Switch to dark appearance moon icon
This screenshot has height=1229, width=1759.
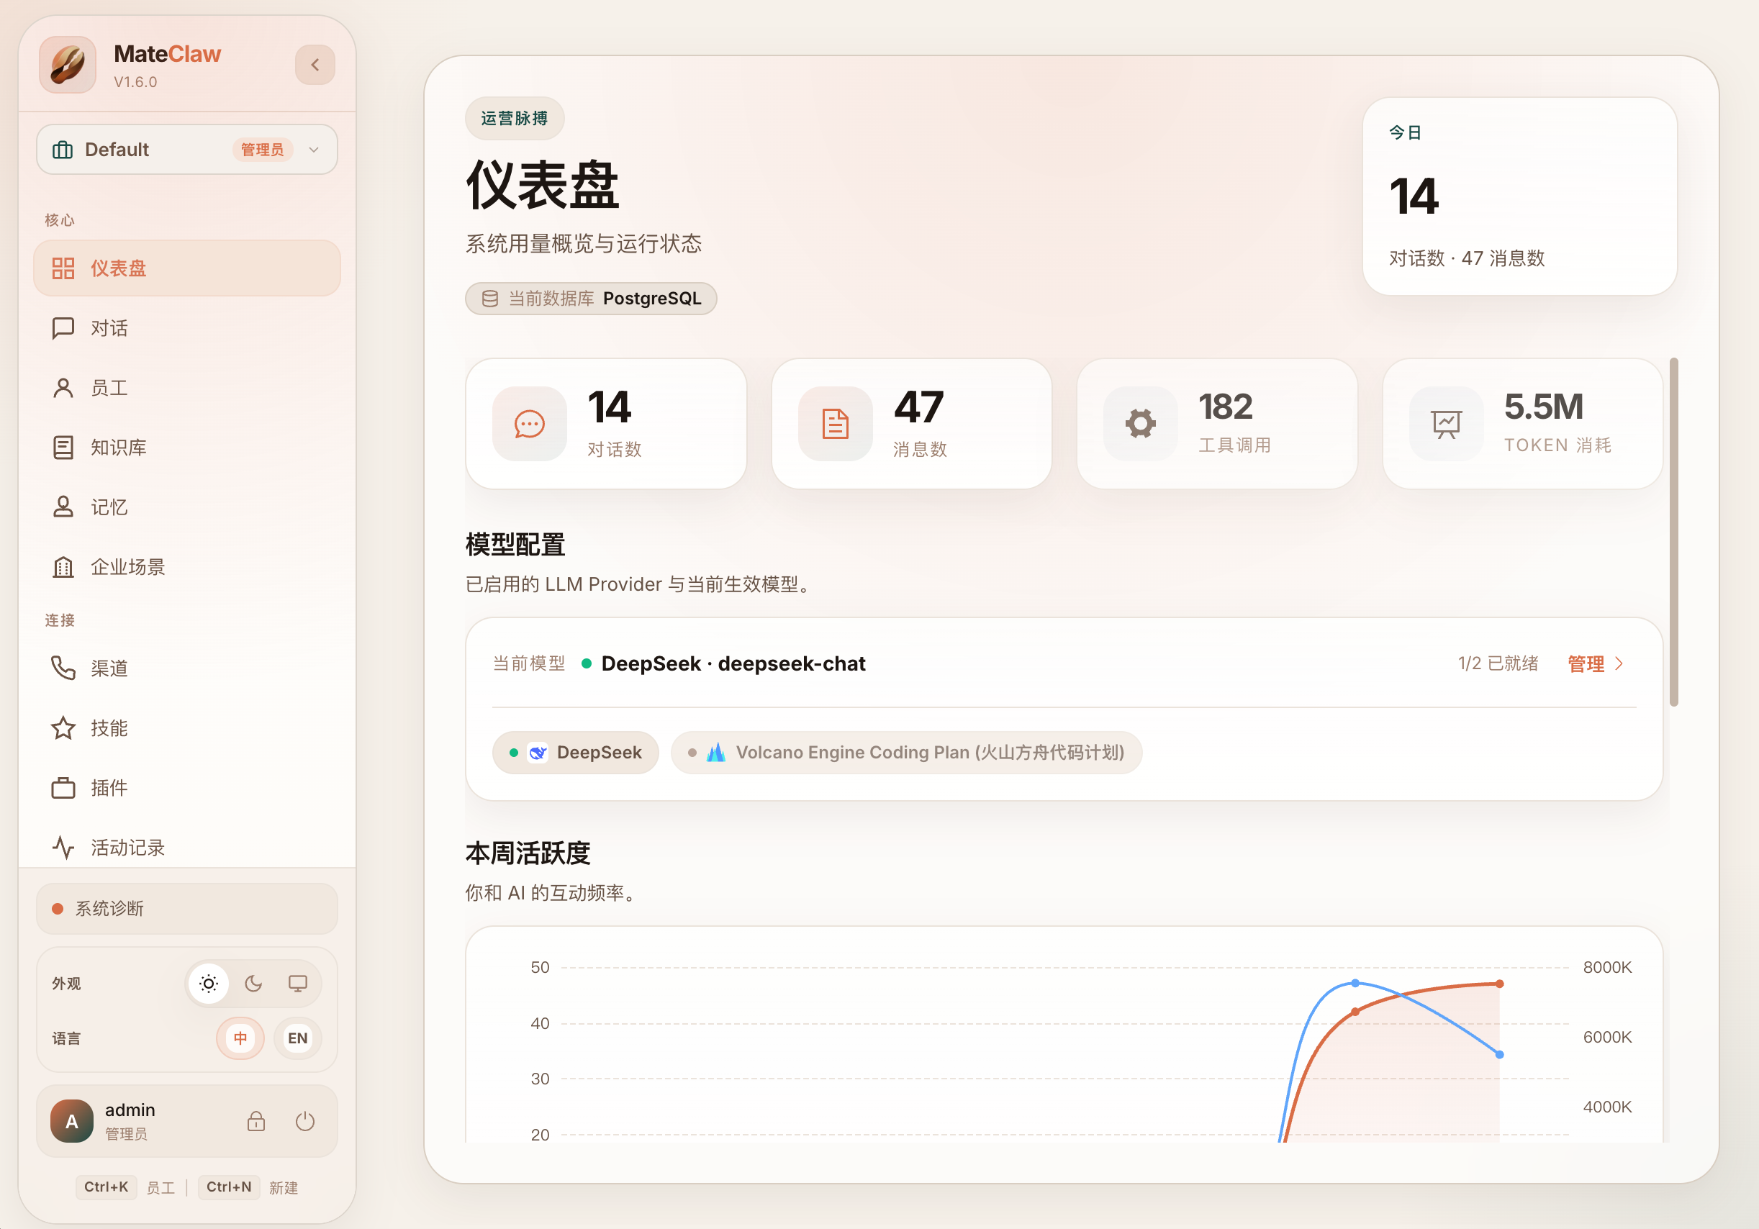(x=253, y=983)
